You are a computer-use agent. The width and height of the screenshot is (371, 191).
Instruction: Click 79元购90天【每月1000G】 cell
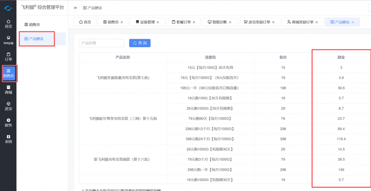click(x=210, y=119)
